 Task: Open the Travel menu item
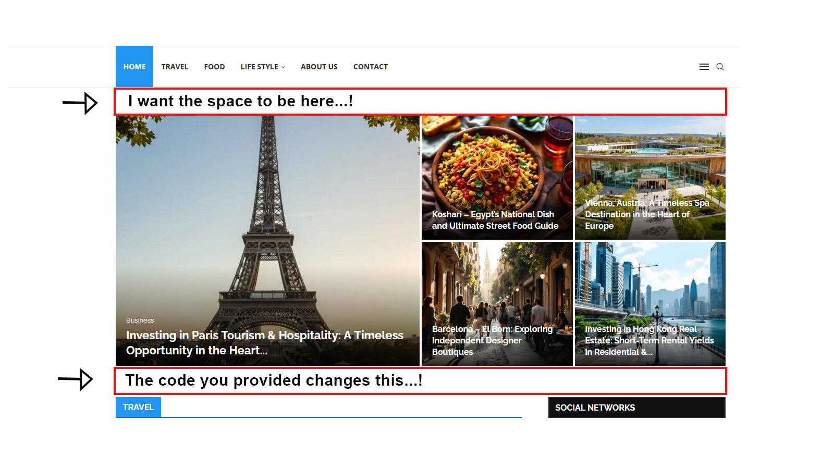175,67
